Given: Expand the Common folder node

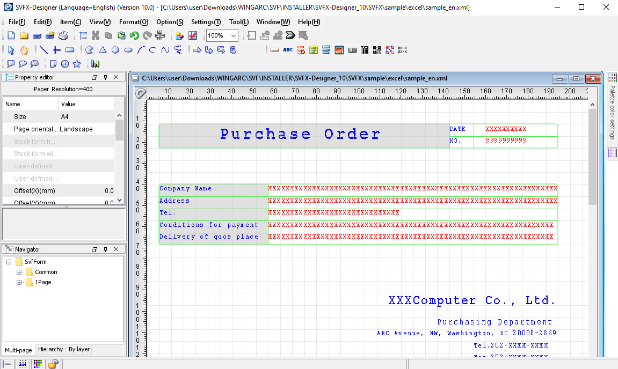Looking at the screenshot, I should [x=19, y=272].
